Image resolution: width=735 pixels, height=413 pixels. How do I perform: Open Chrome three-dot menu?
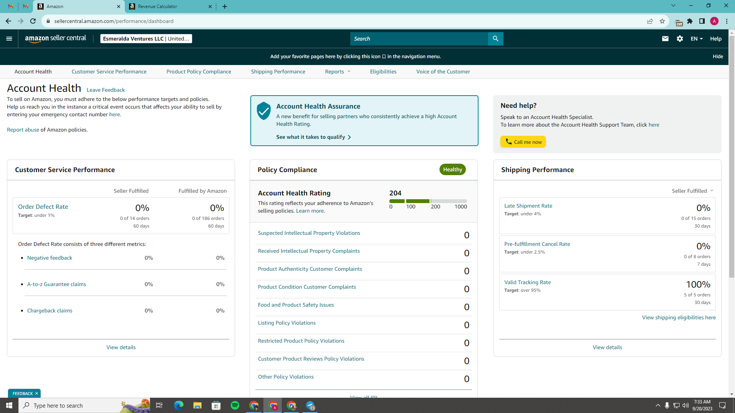click(x=727, y=21)
